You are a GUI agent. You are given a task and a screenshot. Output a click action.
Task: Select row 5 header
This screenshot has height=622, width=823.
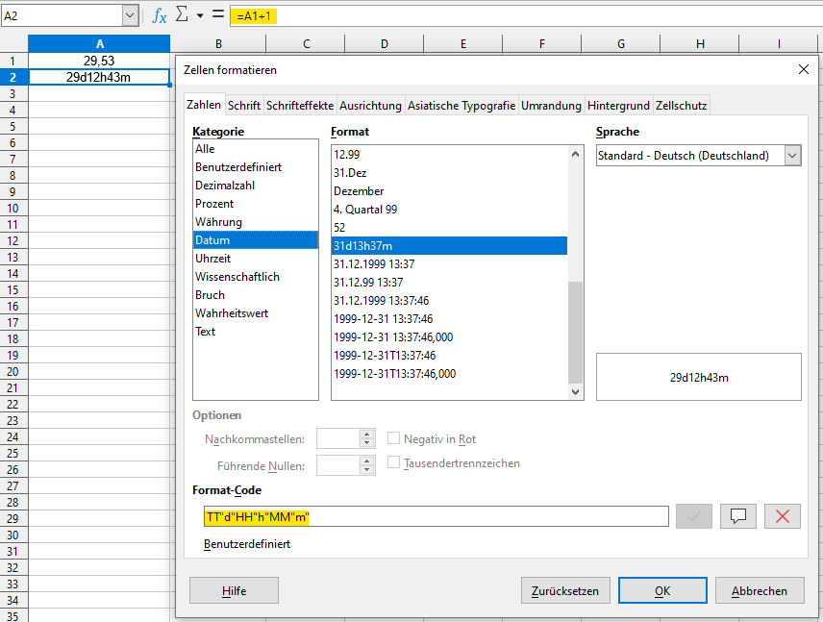pyautogui.click(x=12, y=127)
